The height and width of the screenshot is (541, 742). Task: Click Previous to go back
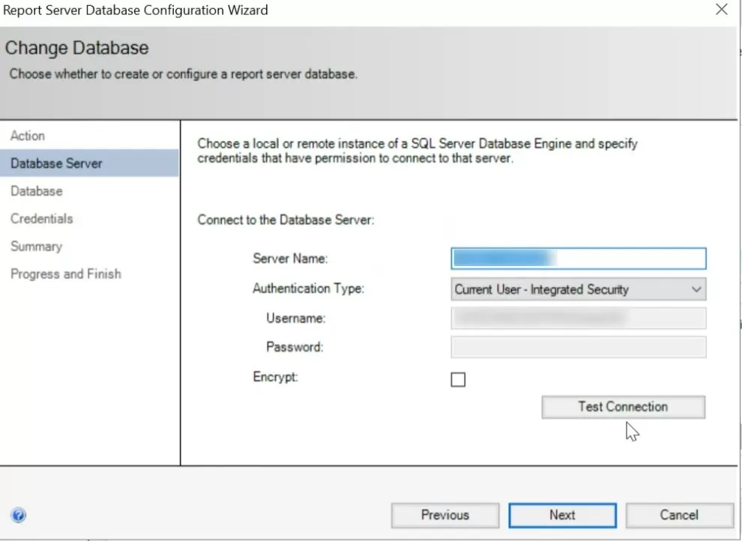pos(444,515)
